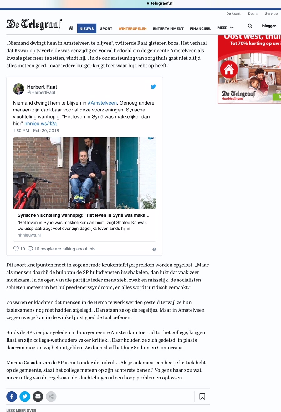Open tweet info icon
Viewport: 281px width, 412px height.
pos(154,249)
